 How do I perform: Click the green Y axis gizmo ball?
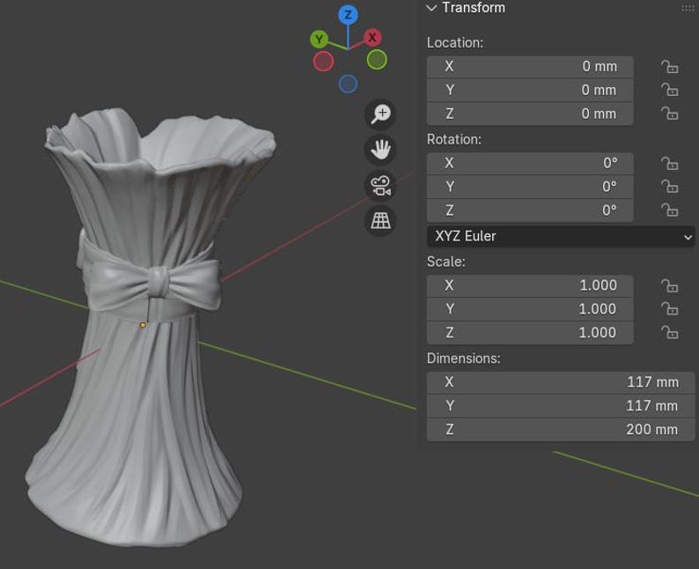coord(320,40)
